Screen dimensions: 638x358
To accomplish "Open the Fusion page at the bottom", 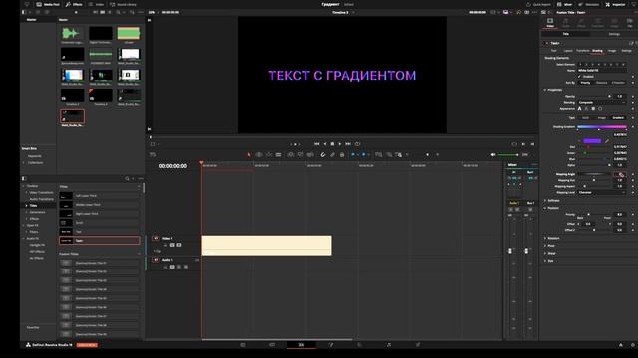I will click(330, 345).
